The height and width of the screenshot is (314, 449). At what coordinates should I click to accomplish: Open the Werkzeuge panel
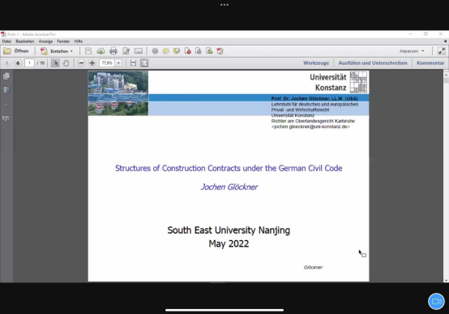[316, 62]
